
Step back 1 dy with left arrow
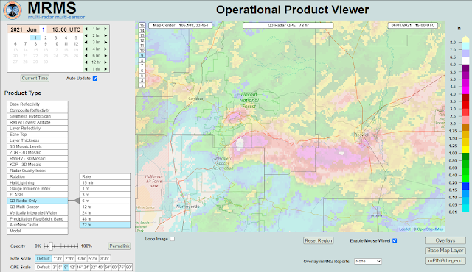[86, 69]
